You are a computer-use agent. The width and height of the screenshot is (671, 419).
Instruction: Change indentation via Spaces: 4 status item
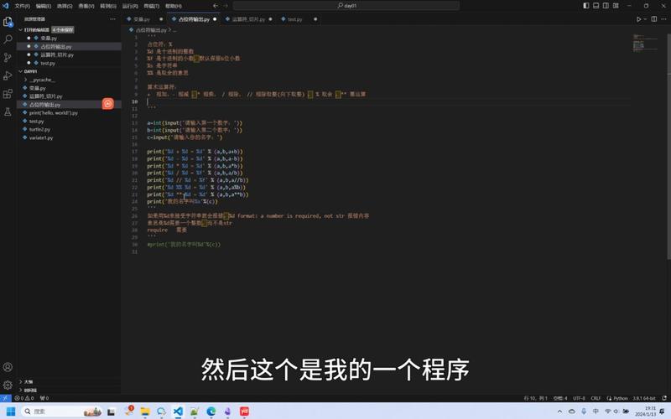559,398
